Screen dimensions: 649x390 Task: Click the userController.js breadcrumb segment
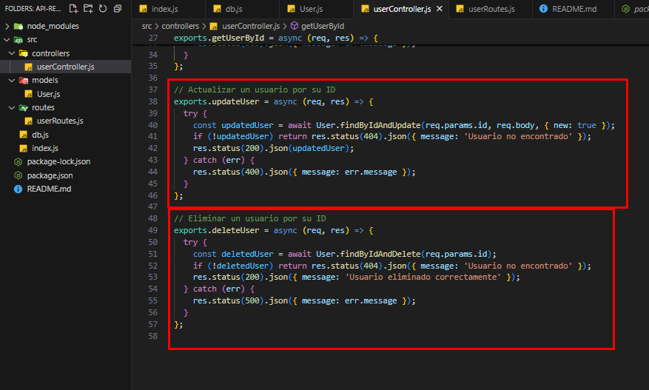tap(251, 26)
